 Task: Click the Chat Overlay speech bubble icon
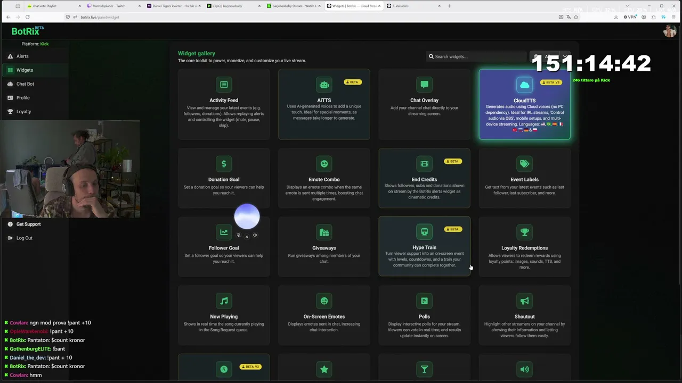click(424, 85)
